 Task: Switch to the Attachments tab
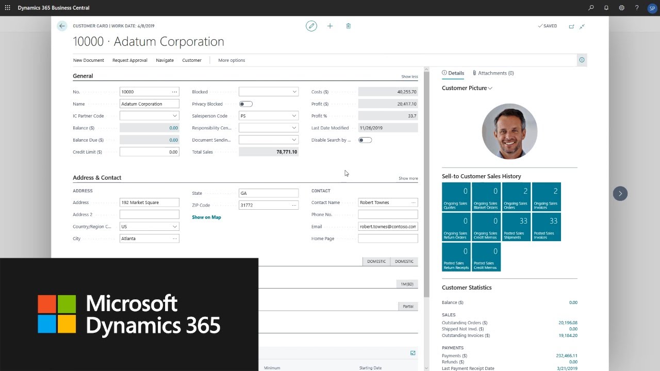pyautogui.click(x=493, y=73)
